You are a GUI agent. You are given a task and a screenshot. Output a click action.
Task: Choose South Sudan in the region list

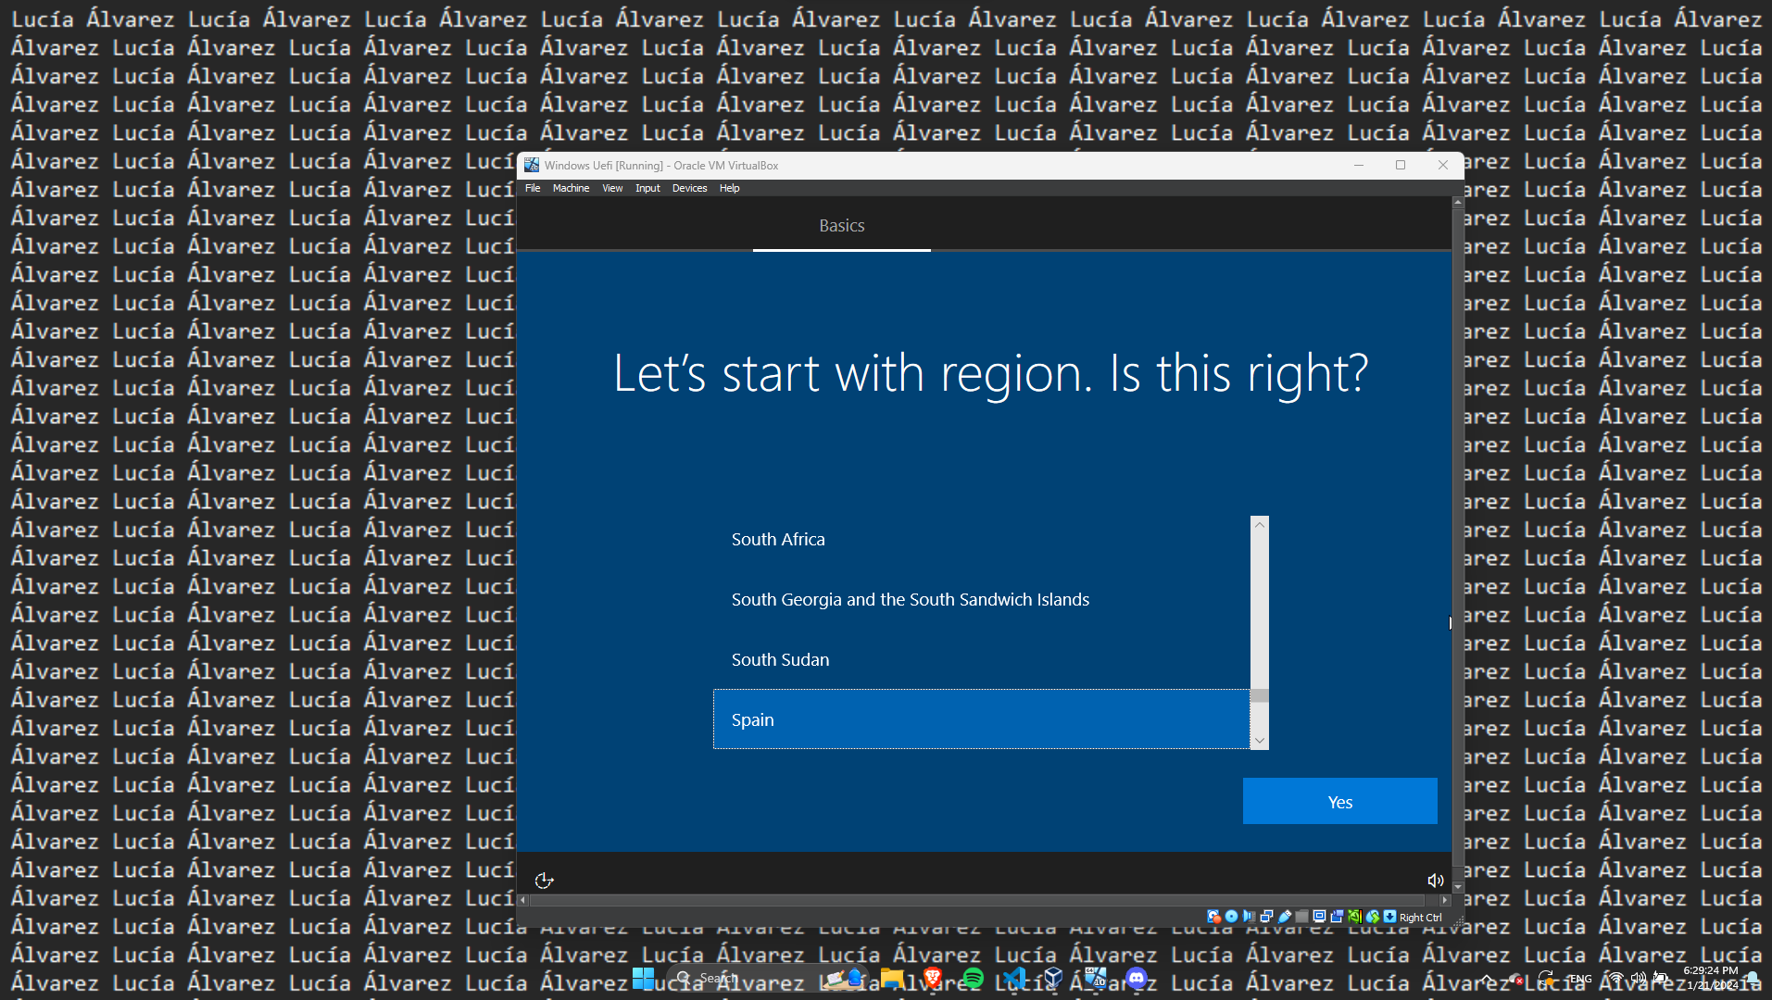(x=780, y=660)
